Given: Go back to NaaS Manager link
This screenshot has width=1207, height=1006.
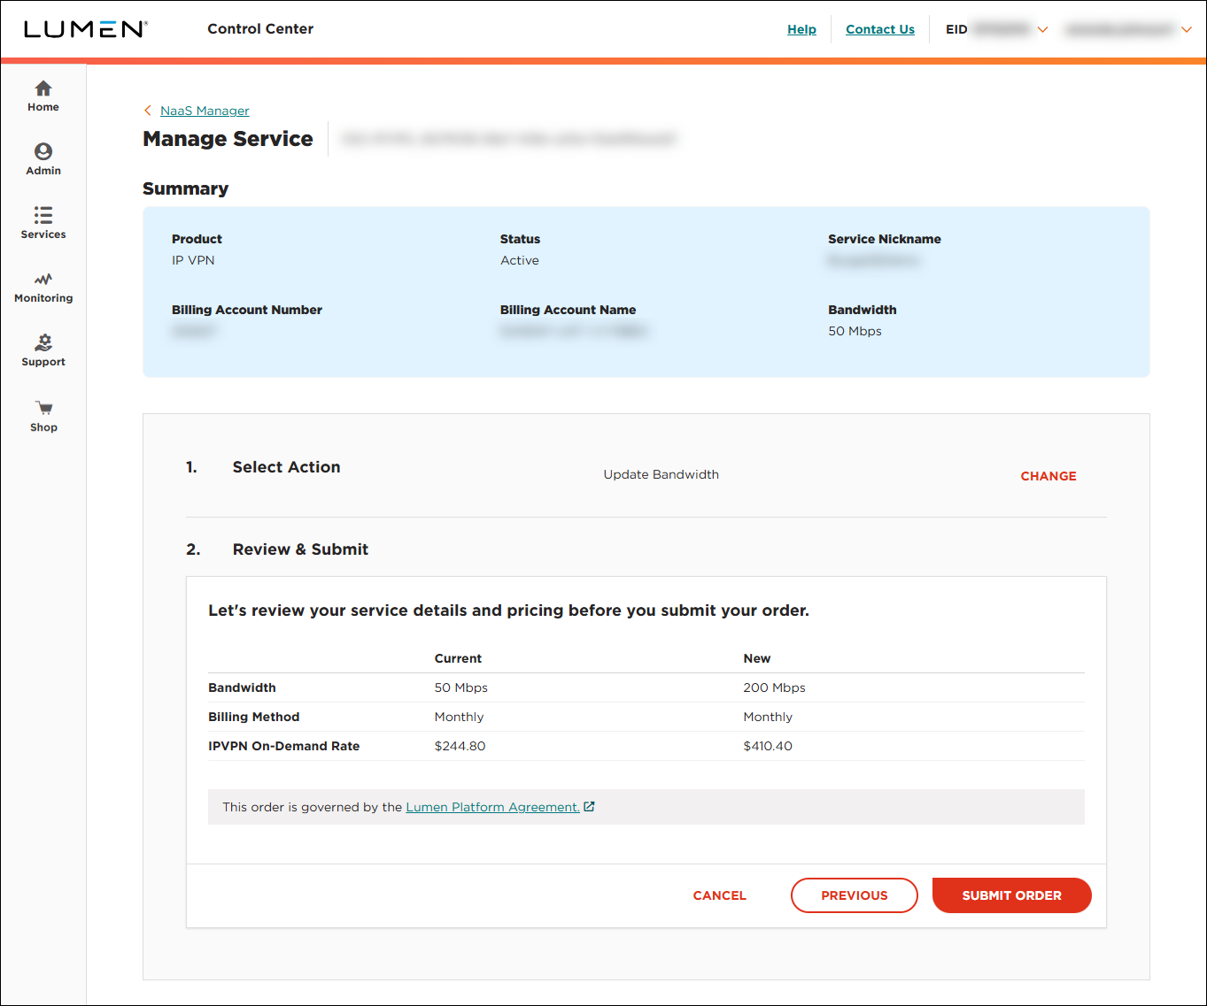Looking at the screenshot, I should tap(205, 111).
